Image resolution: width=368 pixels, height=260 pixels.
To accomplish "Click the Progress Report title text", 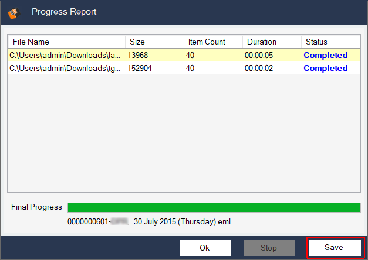I will click(64, 12).
